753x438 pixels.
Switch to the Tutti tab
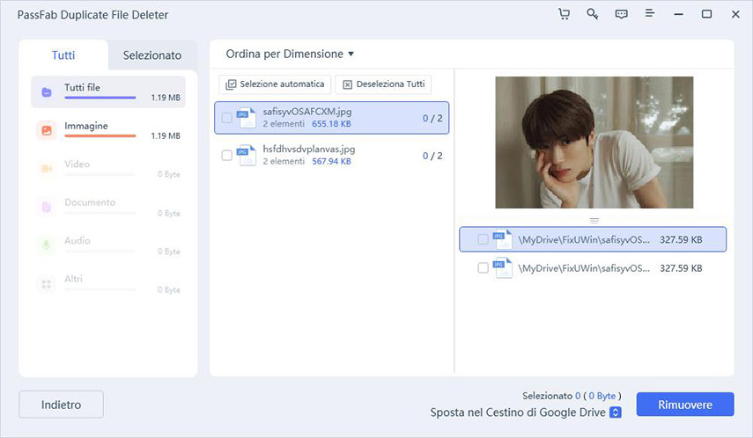pos(63,55)
